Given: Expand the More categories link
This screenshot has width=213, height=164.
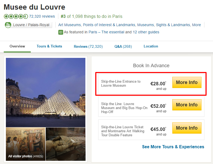Looking at the screenshot, I should 196,25.
